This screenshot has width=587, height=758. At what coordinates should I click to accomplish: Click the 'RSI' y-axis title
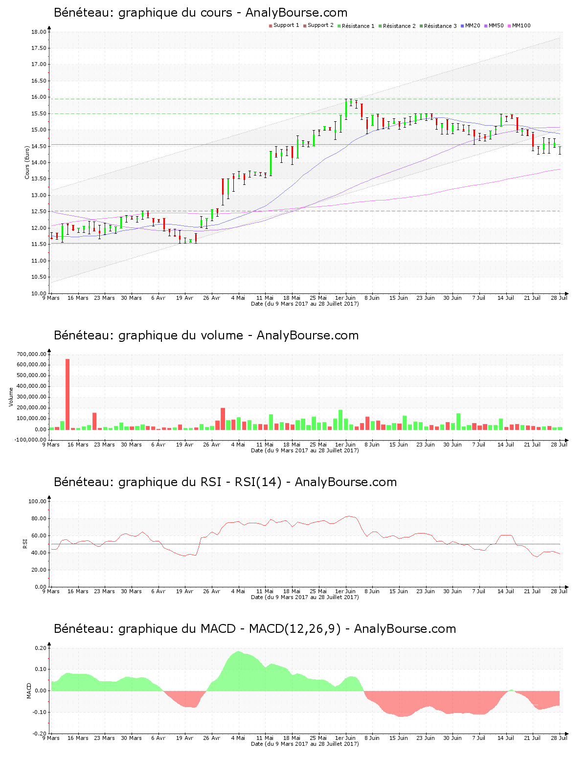[x=25, y=543]
